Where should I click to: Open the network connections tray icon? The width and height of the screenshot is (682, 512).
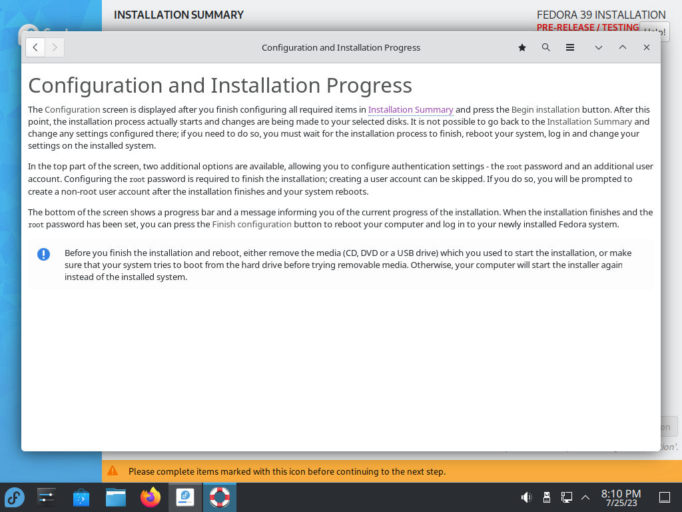click(x=566, y=497)
